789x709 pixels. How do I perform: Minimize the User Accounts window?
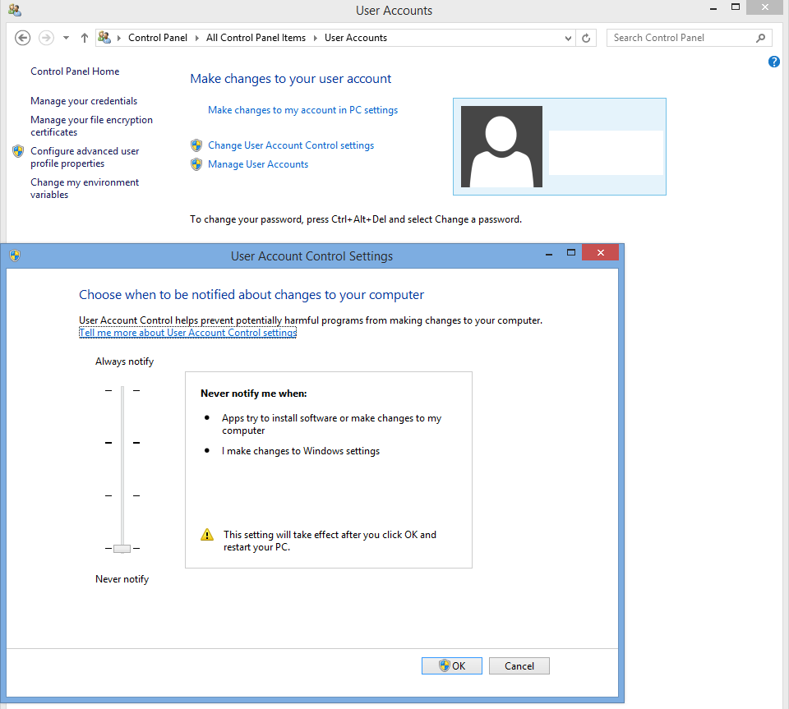[713, 8]
